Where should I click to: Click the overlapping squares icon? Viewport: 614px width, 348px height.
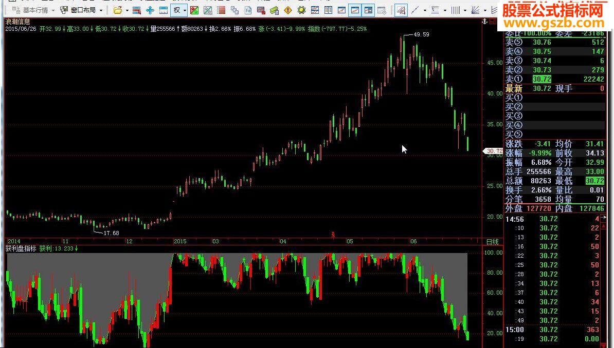234,10
